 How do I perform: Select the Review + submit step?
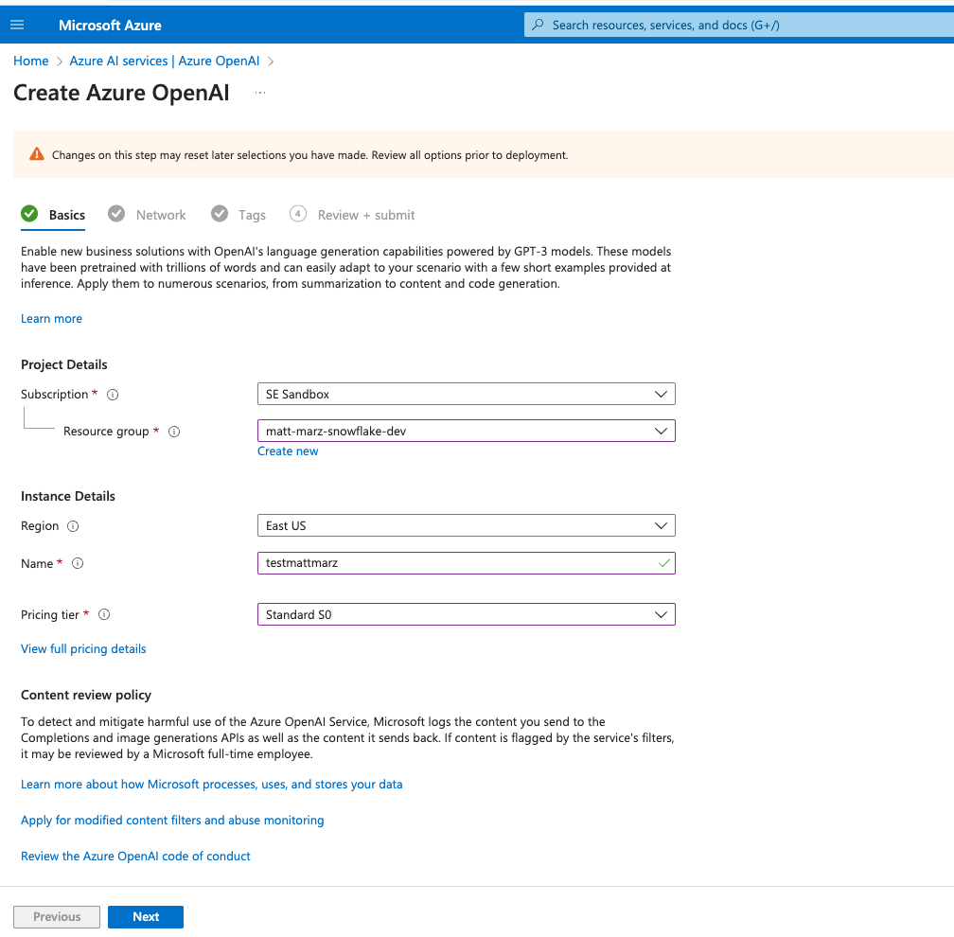click(x=365, y=215)
